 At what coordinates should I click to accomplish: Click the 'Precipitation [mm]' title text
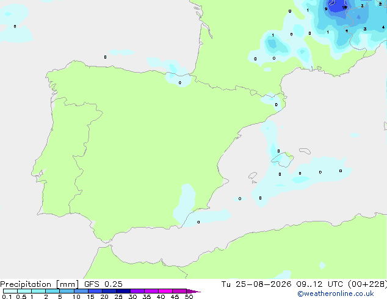point(39,284)
